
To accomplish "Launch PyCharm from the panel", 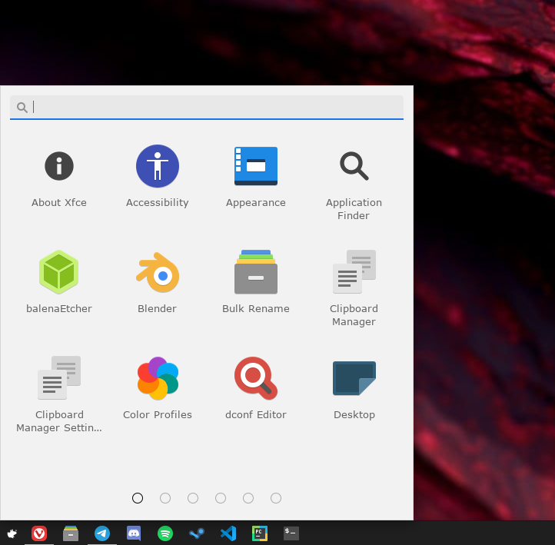I will [260, 533].
